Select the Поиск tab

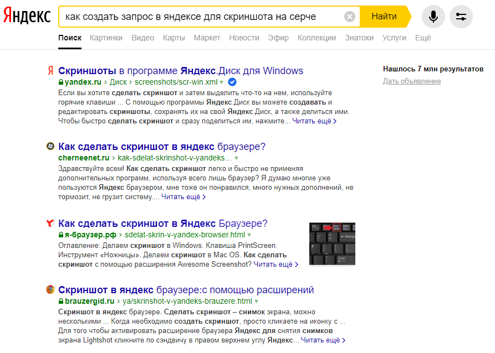pos(70,38)
